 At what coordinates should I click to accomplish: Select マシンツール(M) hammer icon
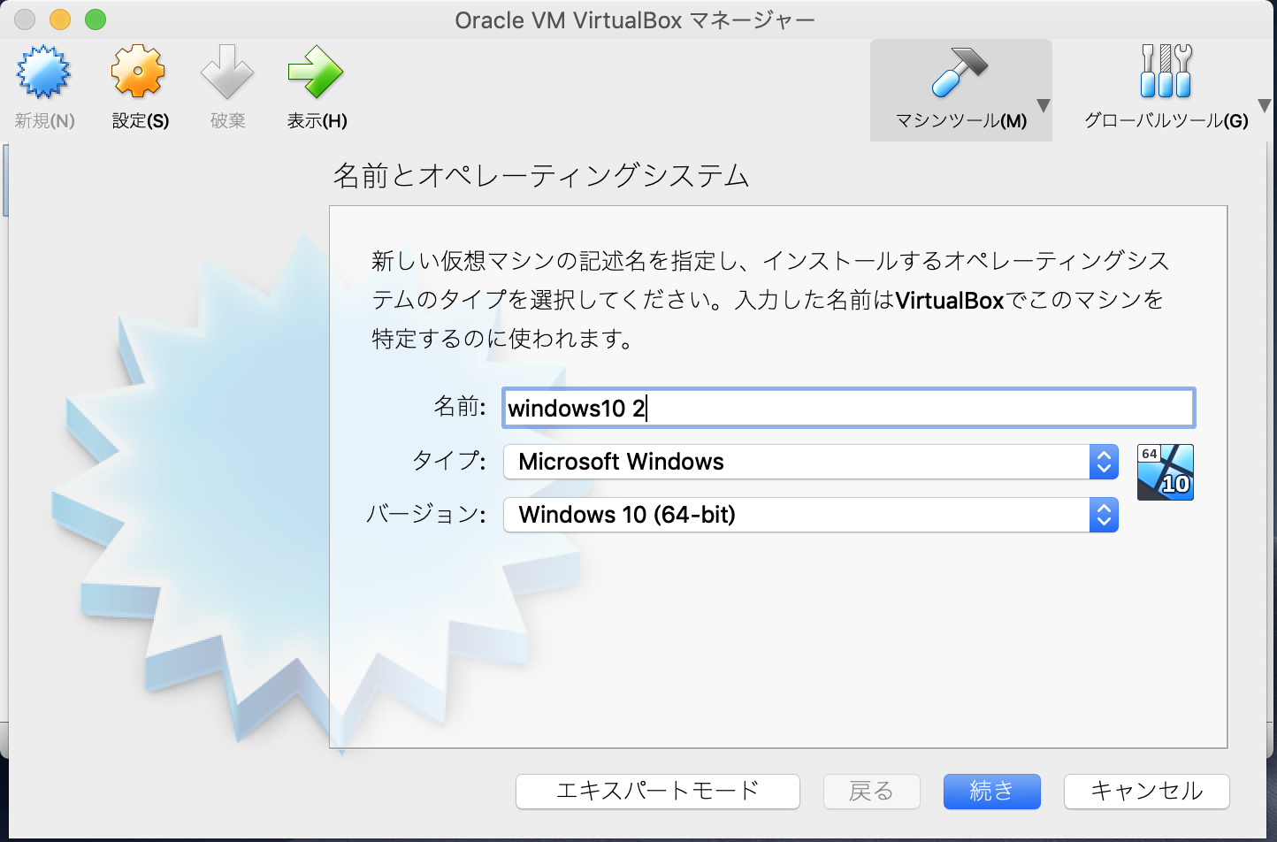(960, 72)
